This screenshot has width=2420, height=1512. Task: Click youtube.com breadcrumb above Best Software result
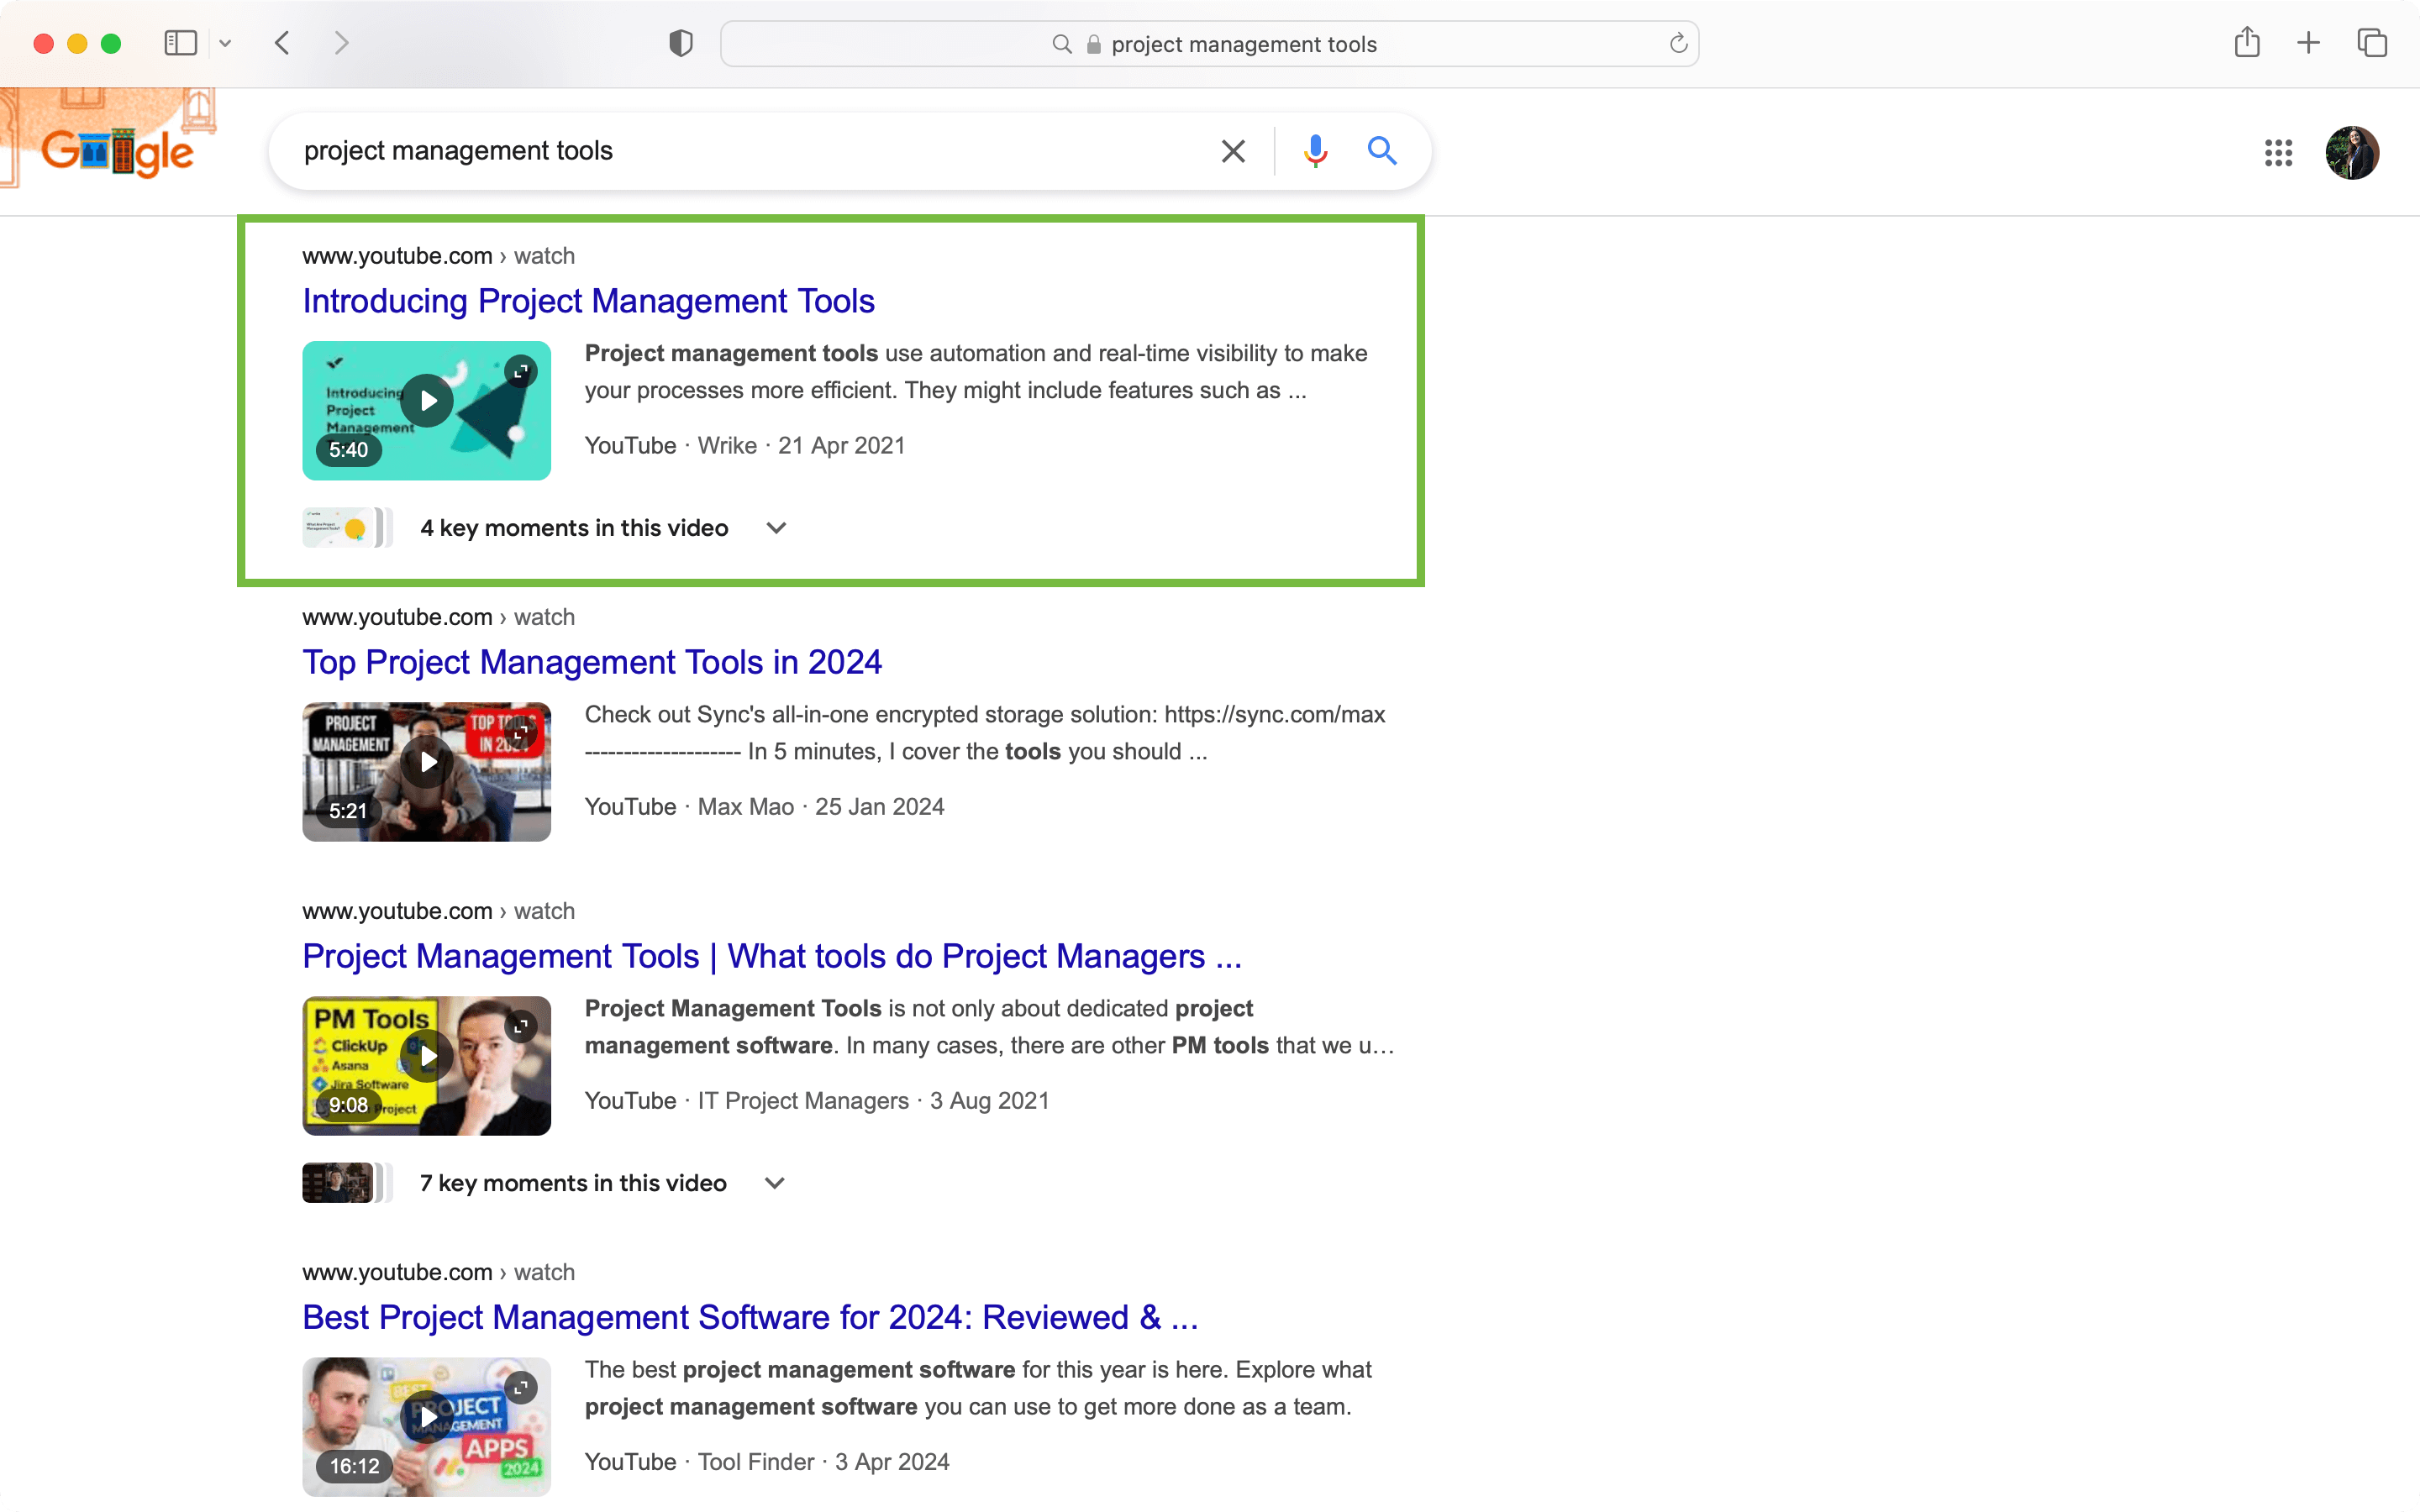pyautogui.click(x=438, y=1272)
